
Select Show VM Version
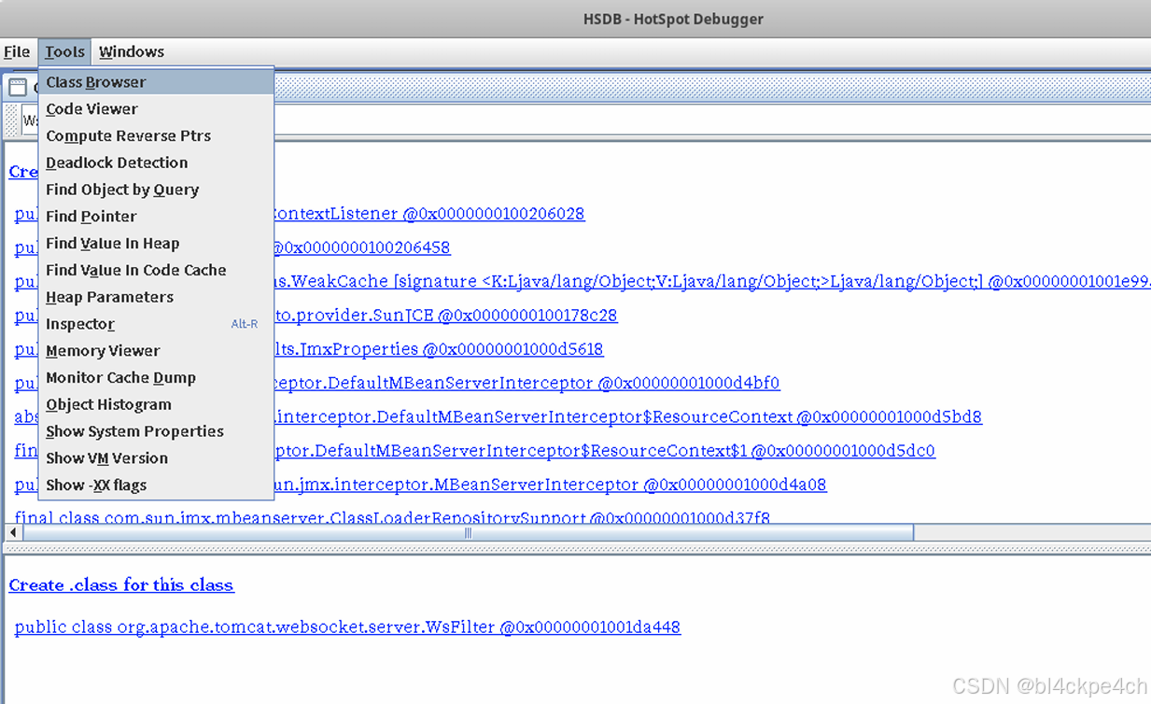[156, 458]
